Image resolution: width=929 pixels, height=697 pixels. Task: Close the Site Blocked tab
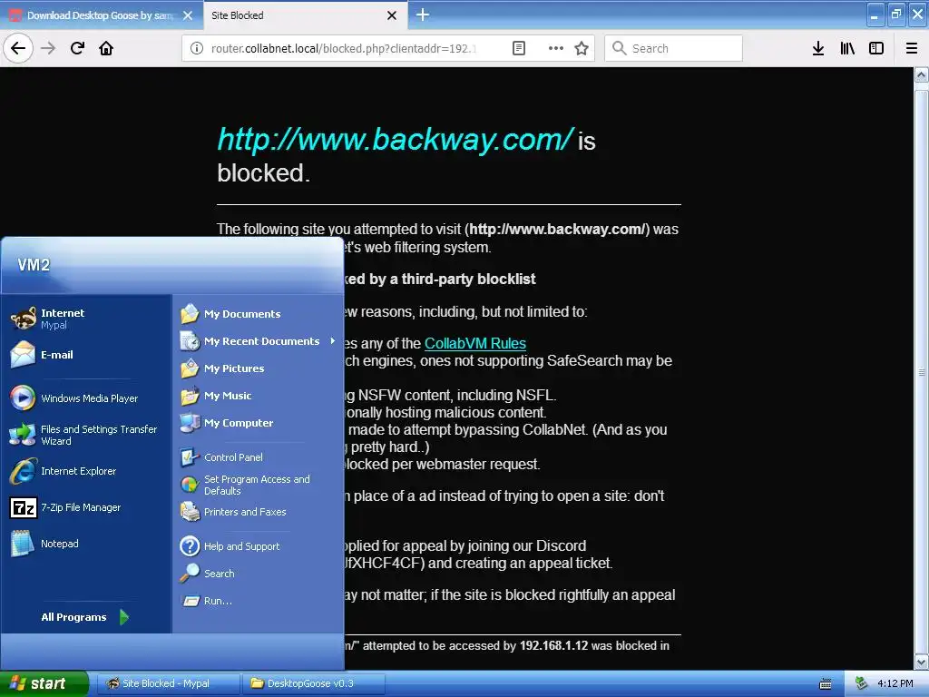392,15
